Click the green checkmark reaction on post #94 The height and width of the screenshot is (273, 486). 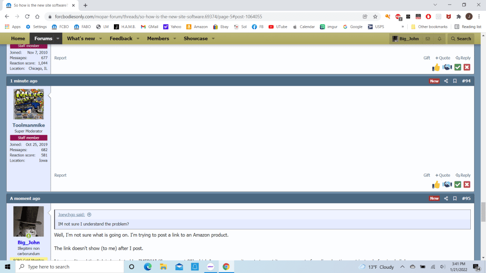458,185
